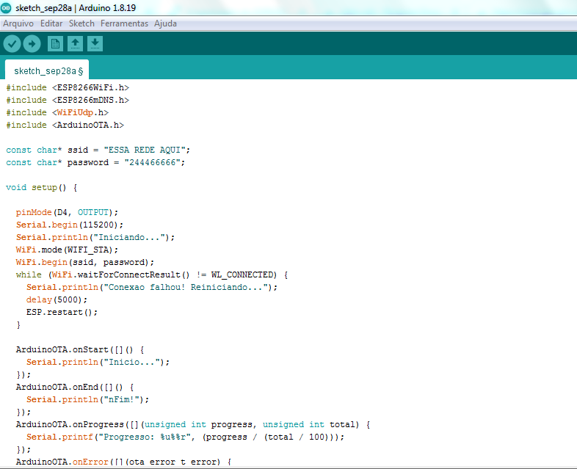
Task: Open the Ferramentas menu
Action: click(x=124, y=23)
